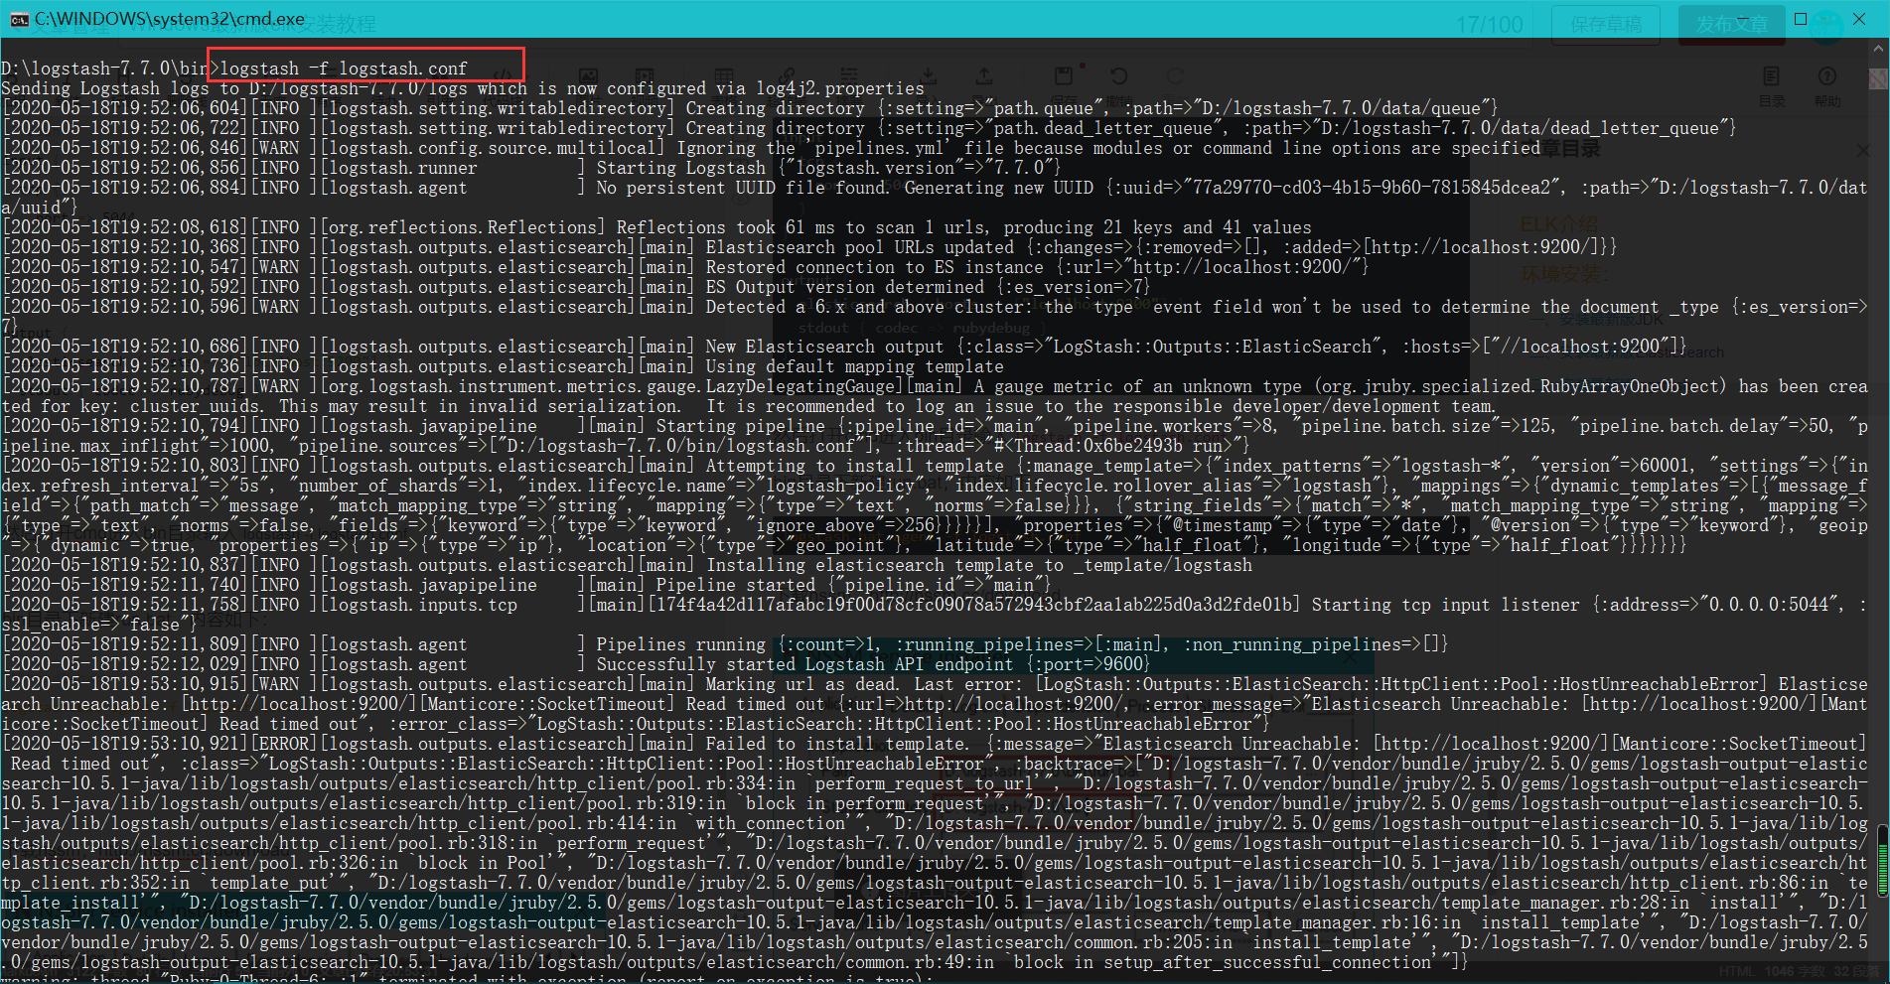Viewport: 1890px width, 984px height.
Task: Click the prompt 'D:\logstash-7.7.0\bin>'
Action: [x=110, y=69]
